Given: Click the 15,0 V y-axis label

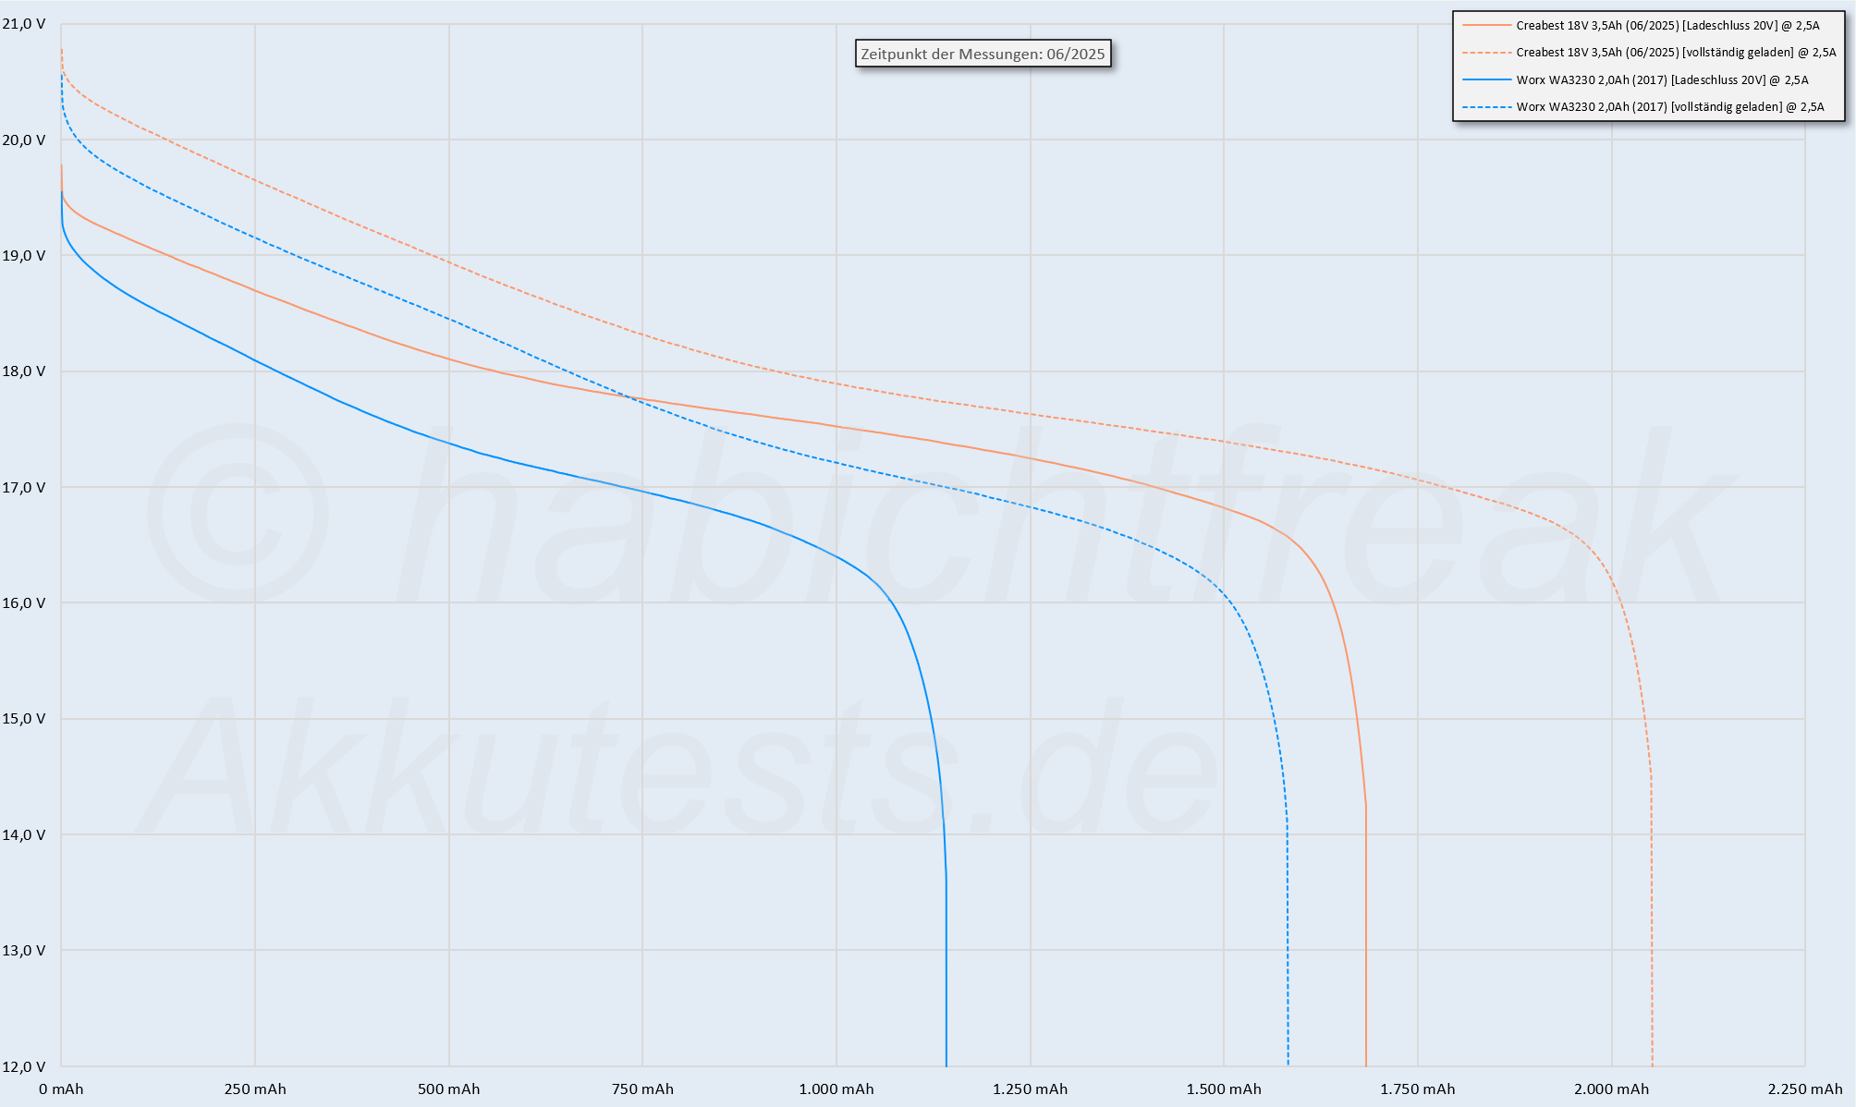Looking at the screenshot, I should coord(24,719).
